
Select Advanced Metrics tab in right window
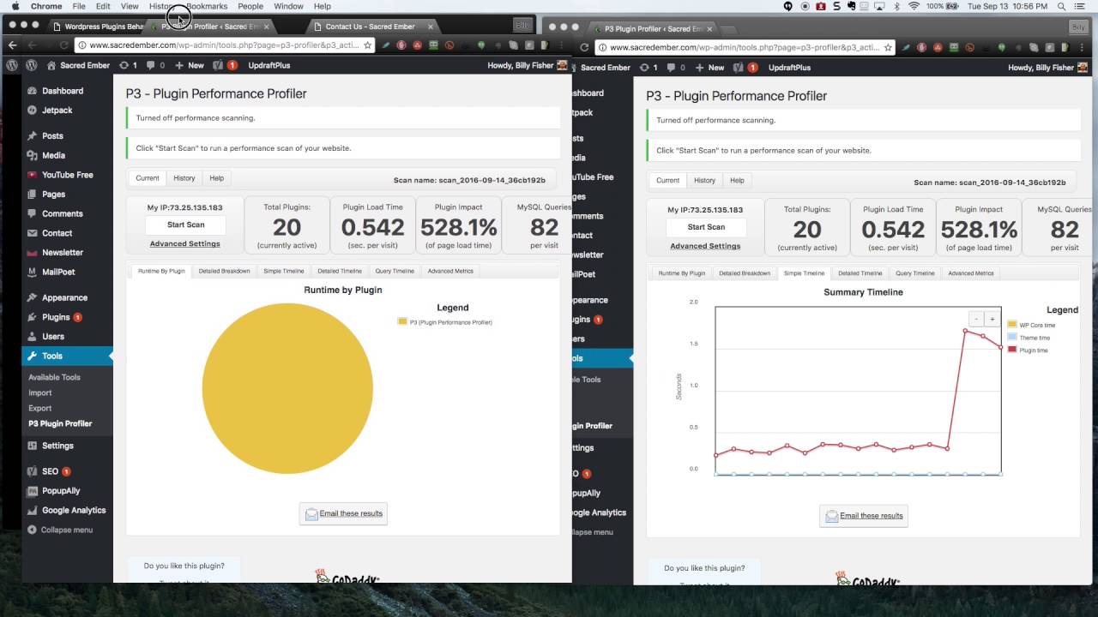click(x=971, y=273)
